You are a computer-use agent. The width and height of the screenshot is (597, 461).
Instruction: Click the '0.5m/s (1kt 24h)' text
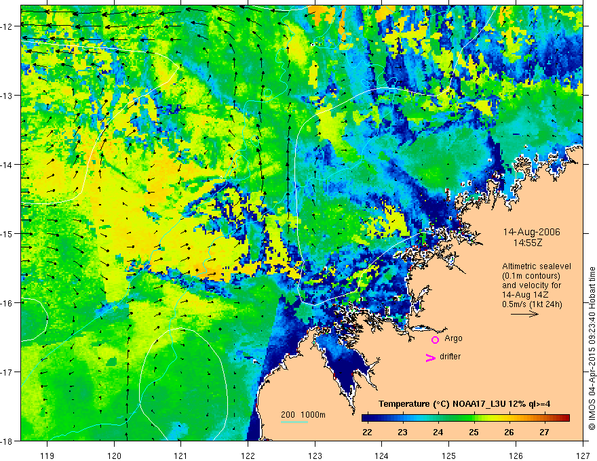click(532, 304)
